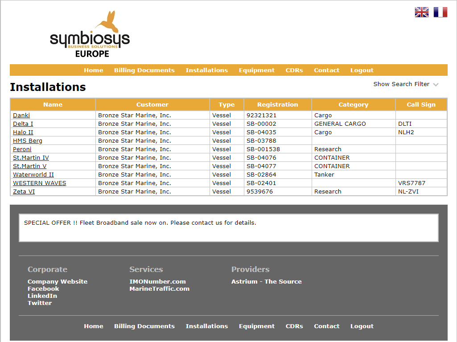Switch language using the UK flag icon
The height and width of the screenshot is (342, 457).
[x=421, y=12]
